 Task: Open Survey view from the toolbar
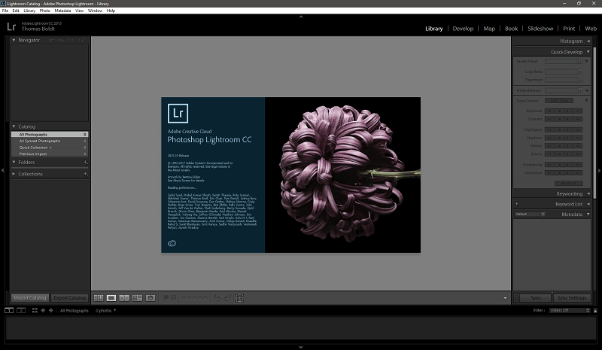138,298
